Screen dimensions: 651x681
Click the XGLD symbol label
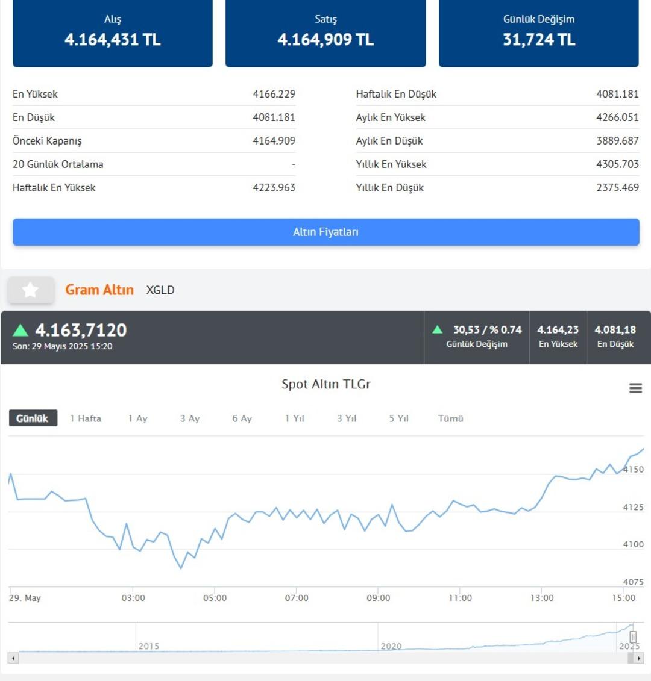click(160, 290)
